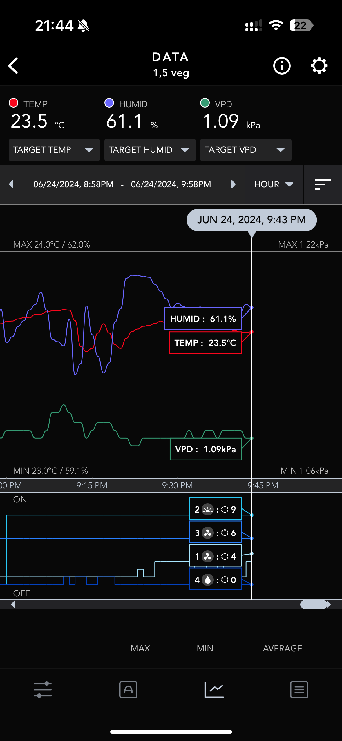Open the info circle icon
This screenshot has width=342, height=741.
pos(282,66)
